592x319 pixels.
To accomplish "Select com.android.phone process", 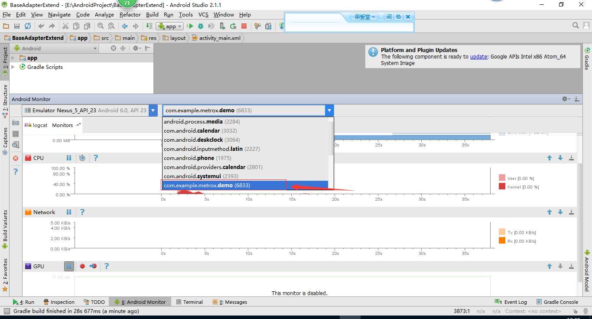I will (x=245, y=158).
